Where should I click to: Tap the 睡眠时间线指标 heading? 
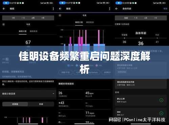[66, 84]
